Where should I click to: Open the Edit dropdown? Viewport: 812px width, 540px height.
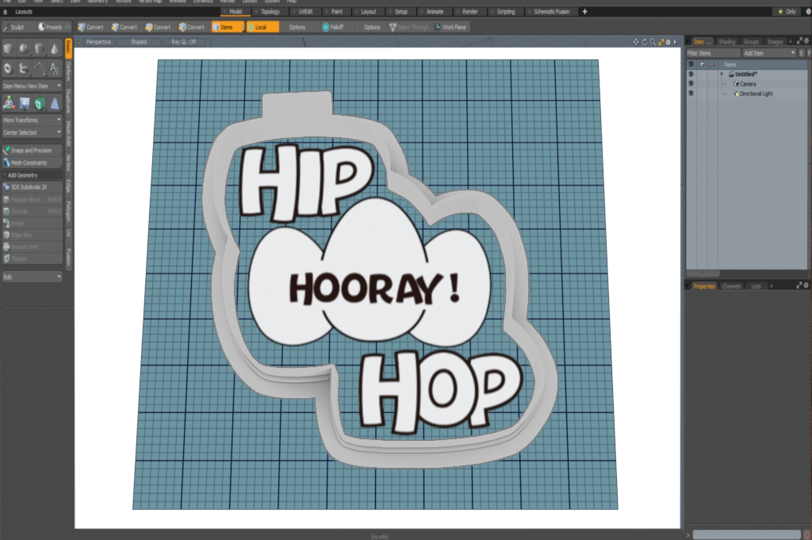pos(32,277)
